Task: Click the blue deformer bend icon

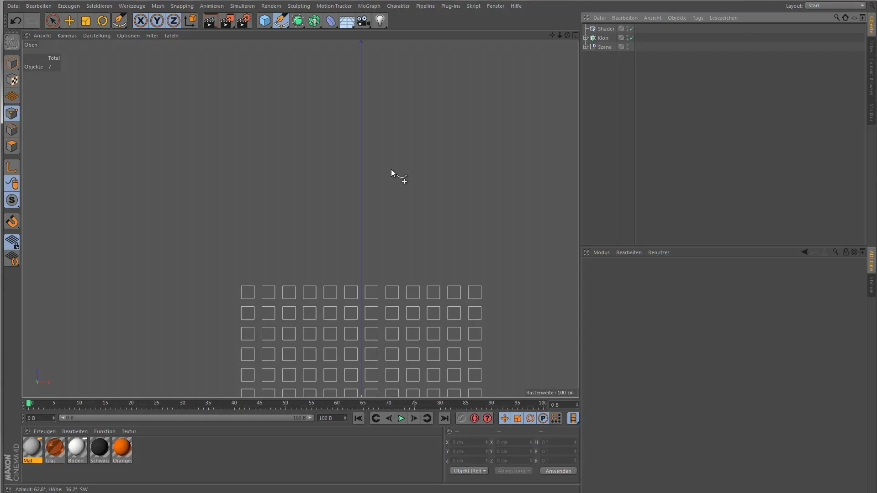Action: tap(331, 21)
